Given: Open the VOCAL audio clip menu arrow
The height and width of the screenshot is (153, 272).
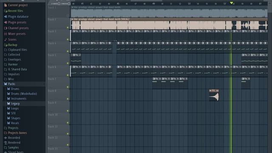Looking at the screenshot, I should click(x=72, y=19).
